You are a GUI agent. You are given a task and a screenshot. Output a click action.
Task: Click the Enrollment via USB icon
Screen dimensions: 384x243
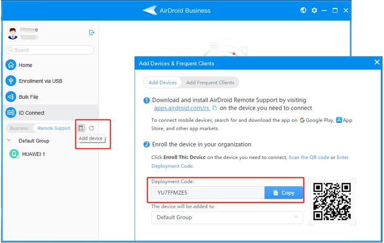coord(11,81)
